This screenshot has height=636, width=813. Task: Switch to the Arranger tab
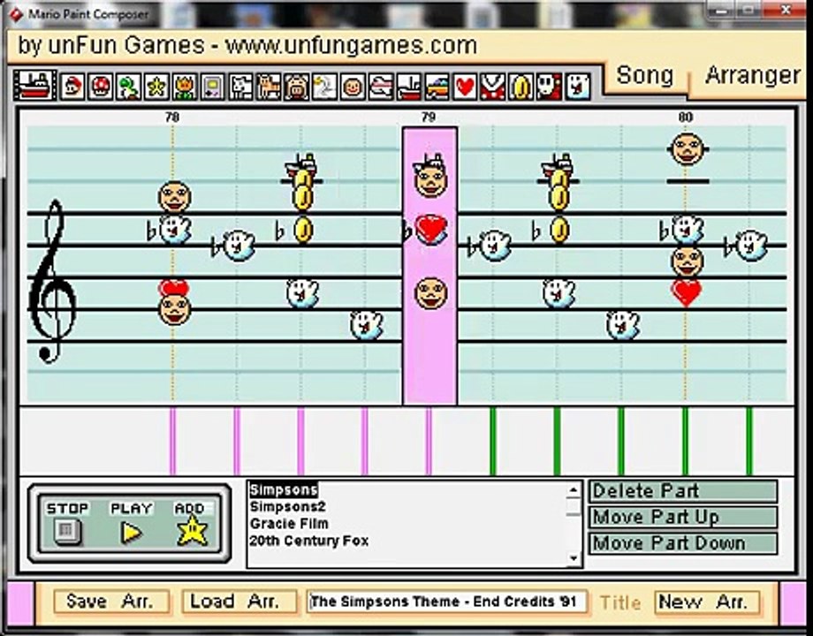(752, 76)
